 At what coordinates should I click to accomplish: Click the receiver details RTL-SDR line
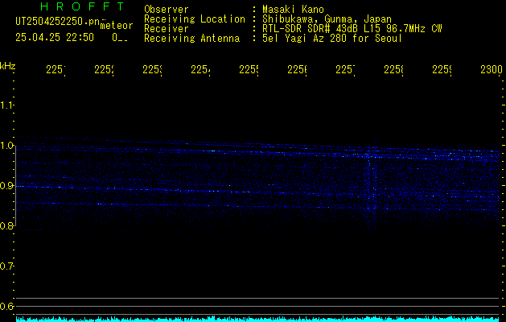352,29
